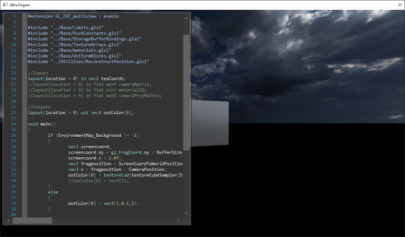Click the ReconstructPosition.glsl include line

[x=88, y=61]
